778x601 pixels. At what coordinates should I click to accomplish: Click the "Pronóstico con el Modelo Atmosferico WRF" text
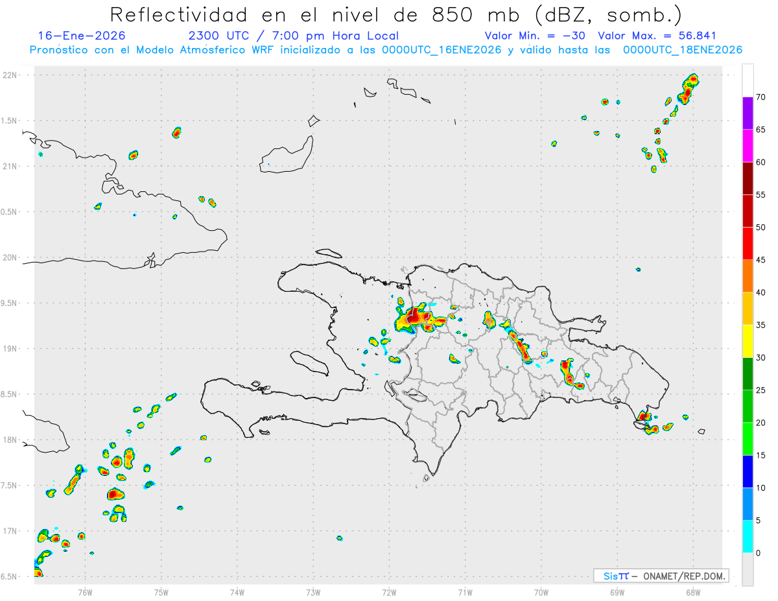(x=152, y=50)
